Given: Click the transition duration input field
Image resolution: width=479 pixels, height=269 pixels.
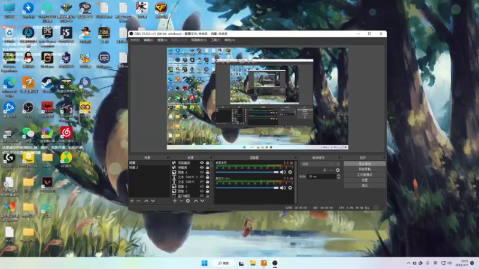Looking at the screenshot, I should click(322, 176).
